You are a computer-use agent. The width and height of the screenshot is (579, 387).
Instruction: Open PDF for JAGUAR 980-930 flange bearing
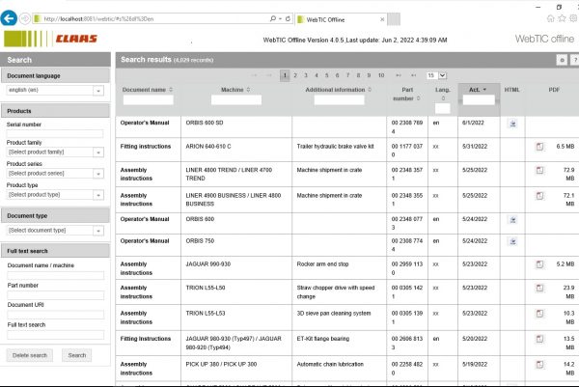pyautogui.click(x=539, y=340)
